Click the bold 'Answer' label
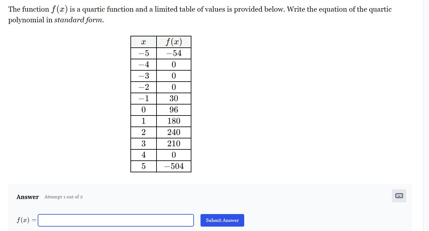This screenshot has width=429, height=231. point(28,197)
